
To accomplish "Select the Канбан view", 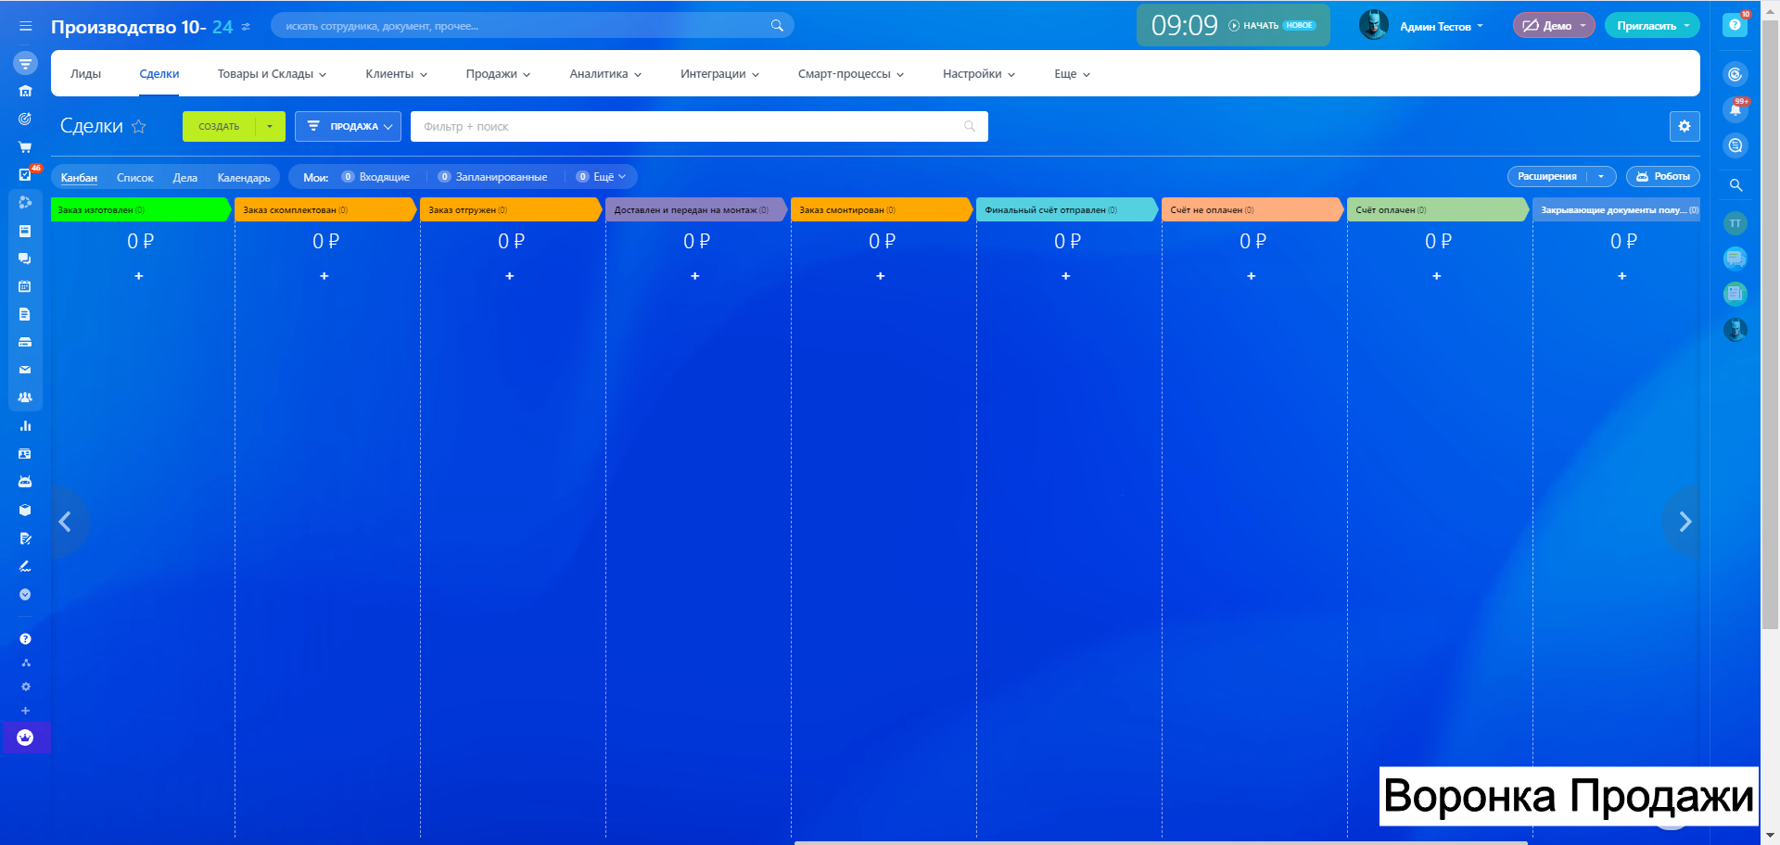I will [x=79, y=177].
